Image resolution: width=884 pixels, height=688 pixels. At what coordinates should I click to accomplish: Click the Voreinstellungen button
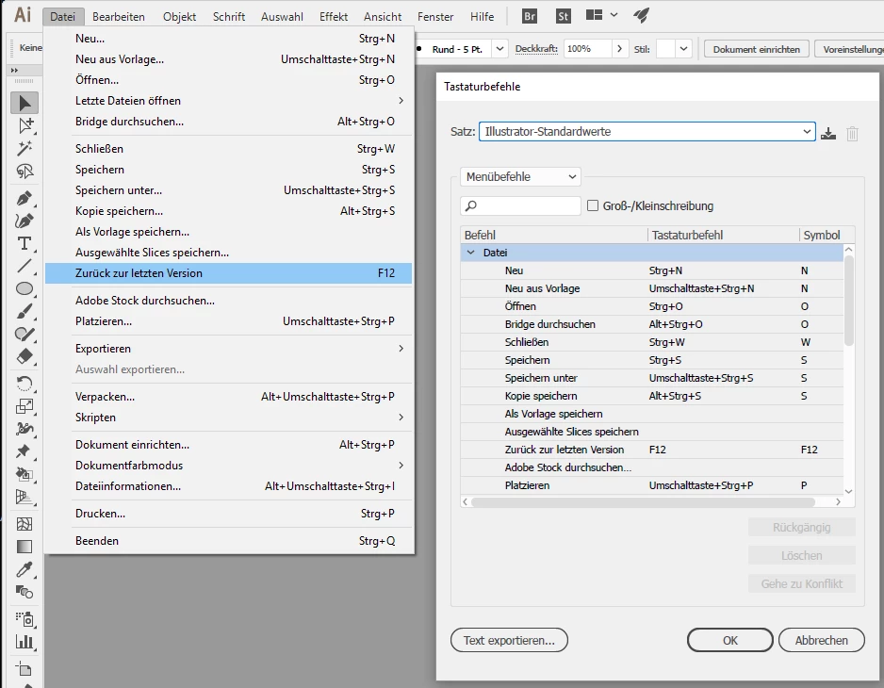(x=850, y=49)
